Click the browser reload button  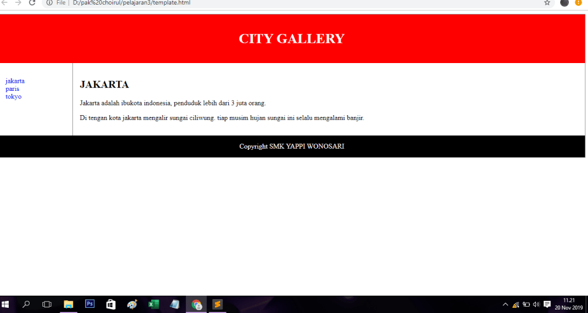click(x=32, y=3)
